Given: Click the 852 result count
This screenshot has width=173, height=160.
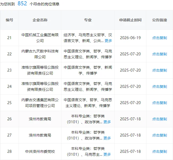Looking at the screenshot, I should tap(22, 3).
